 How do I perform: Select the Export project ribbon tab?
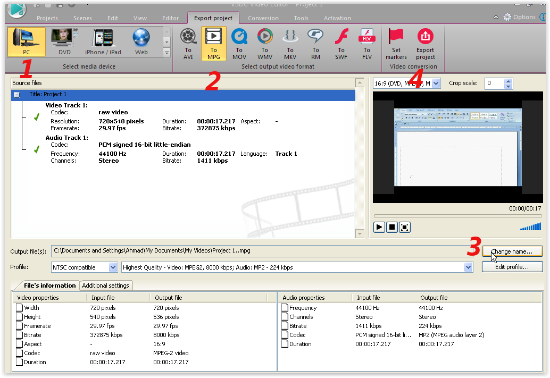click(213, 18)
